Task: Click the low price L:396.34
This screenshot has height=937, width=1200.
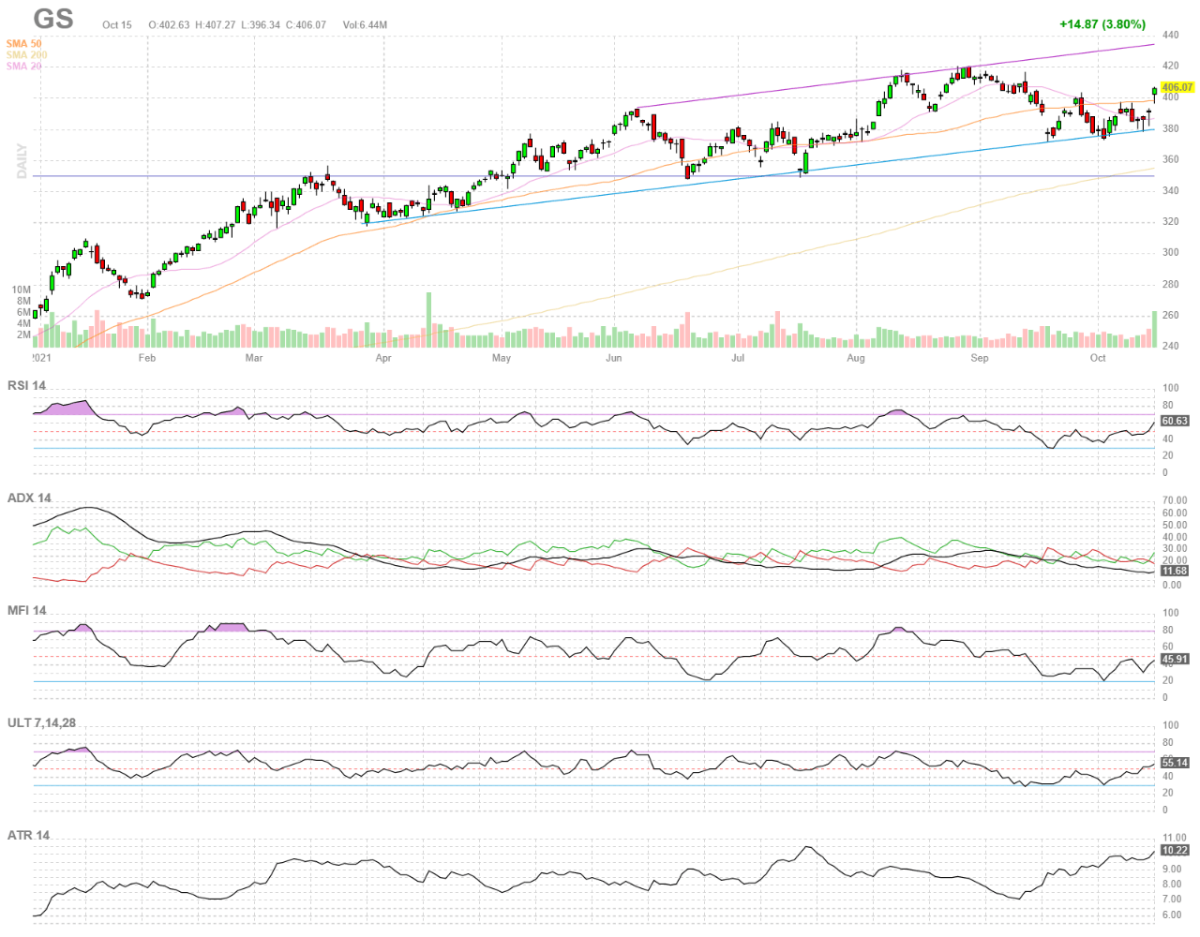Action: point(261,25)
